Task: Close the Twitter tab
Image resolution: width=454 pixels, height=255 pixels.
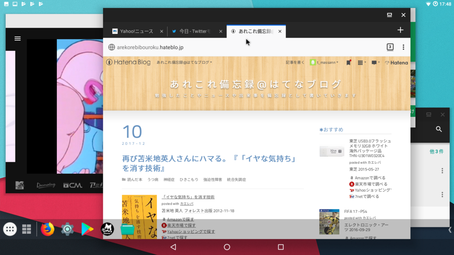Action: coord(221,31)
